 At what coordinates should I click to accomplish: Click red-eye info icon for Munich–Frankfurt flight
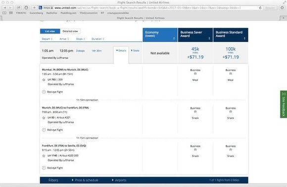coord(44,130)
